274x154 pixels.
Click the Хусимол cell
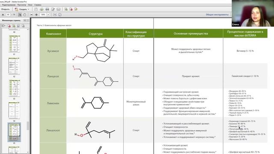(x=53, y=51)
